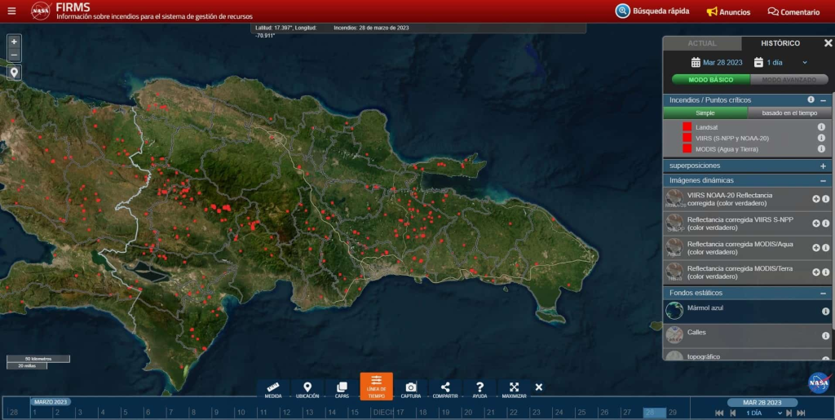The image size is (835, 420).
Task: Add Reflectancia corregida MODIS/Aqua layer
Action: coord(815,248)
